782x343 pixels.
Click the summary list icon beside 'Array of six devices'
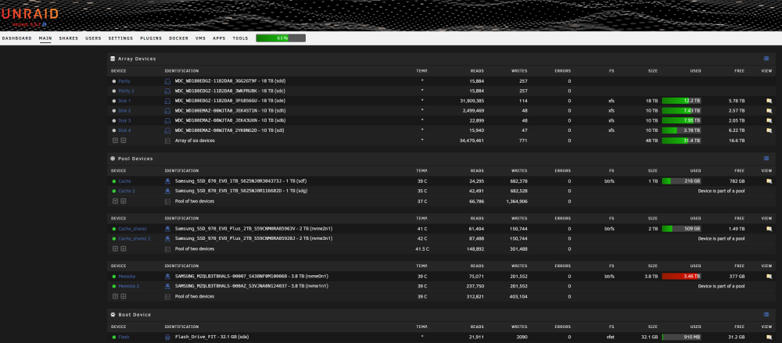point(167,141)
